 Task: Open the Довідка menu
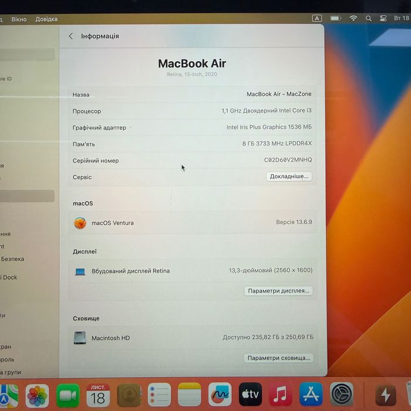[46, 19]
